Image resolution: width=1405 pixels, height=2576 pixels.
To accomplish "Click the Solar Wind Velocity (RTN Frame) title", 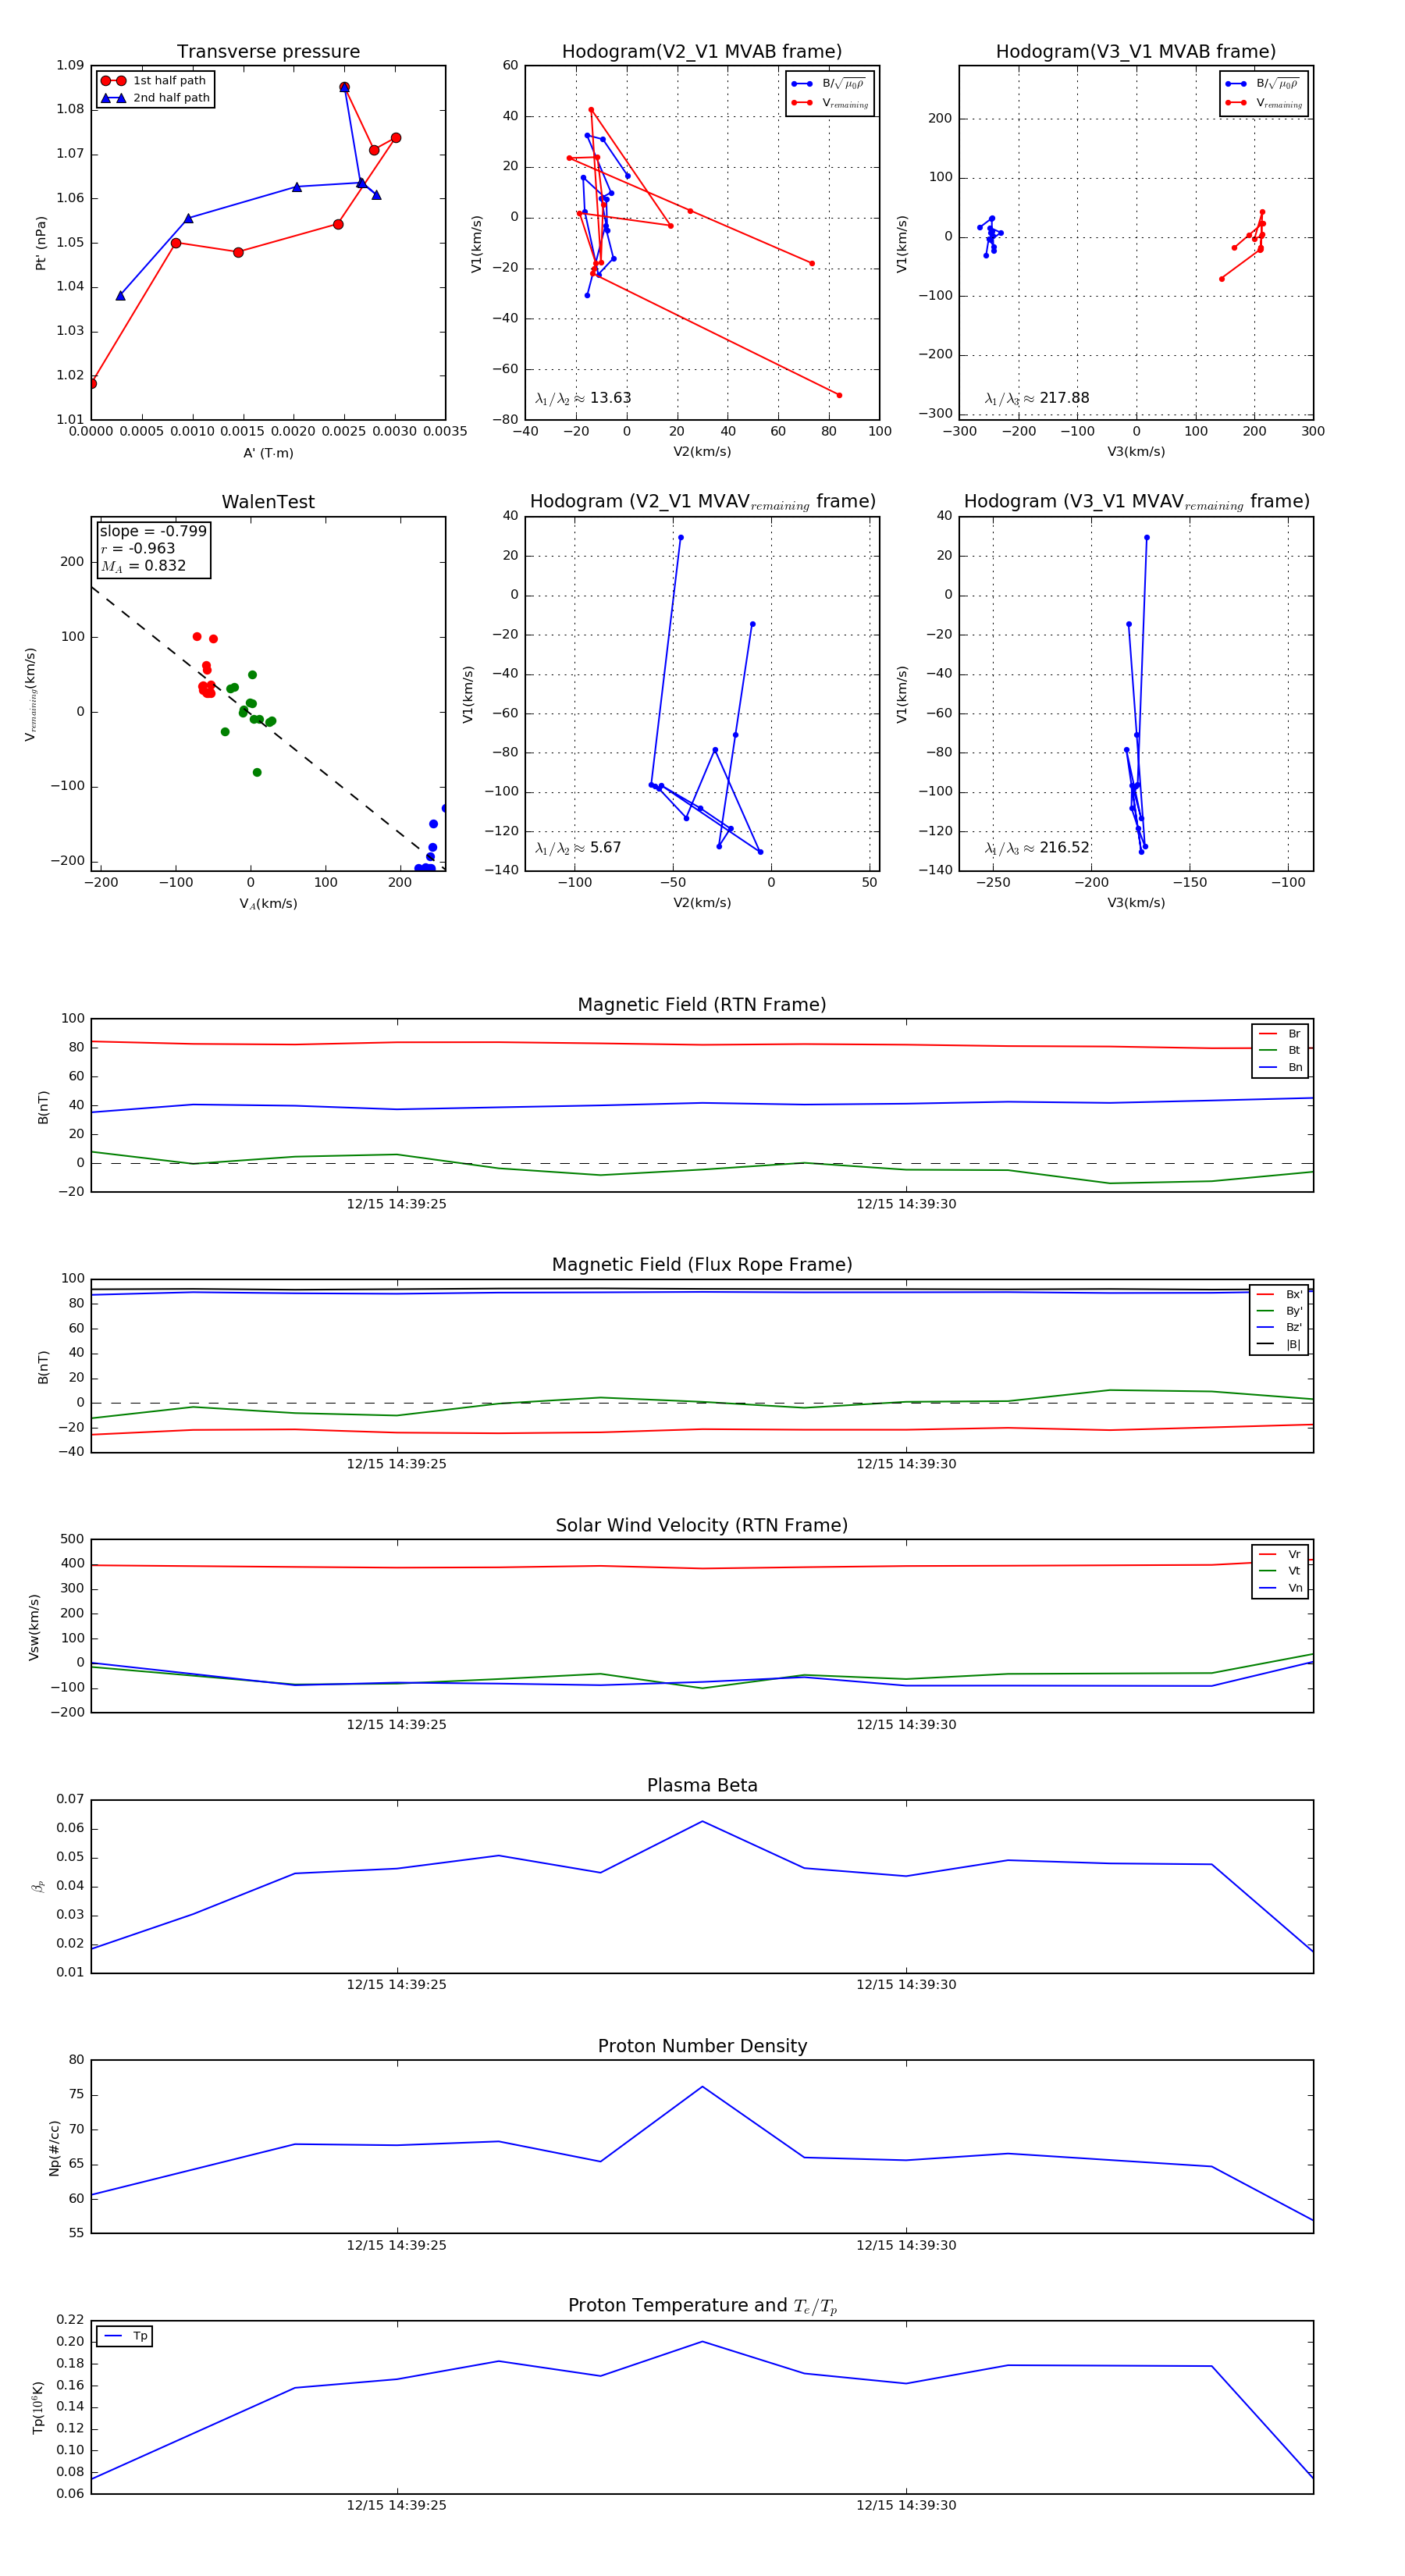I will tap(702, 1525).
